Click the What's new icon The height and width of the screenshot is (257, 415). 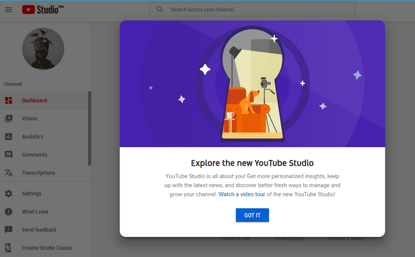9,211
